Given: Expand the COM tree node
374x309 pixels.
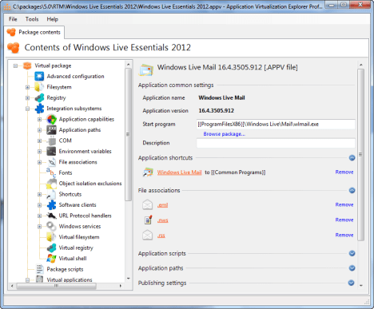Looking at the screenshot, I should pyautogui.click(x=39, y=141).
